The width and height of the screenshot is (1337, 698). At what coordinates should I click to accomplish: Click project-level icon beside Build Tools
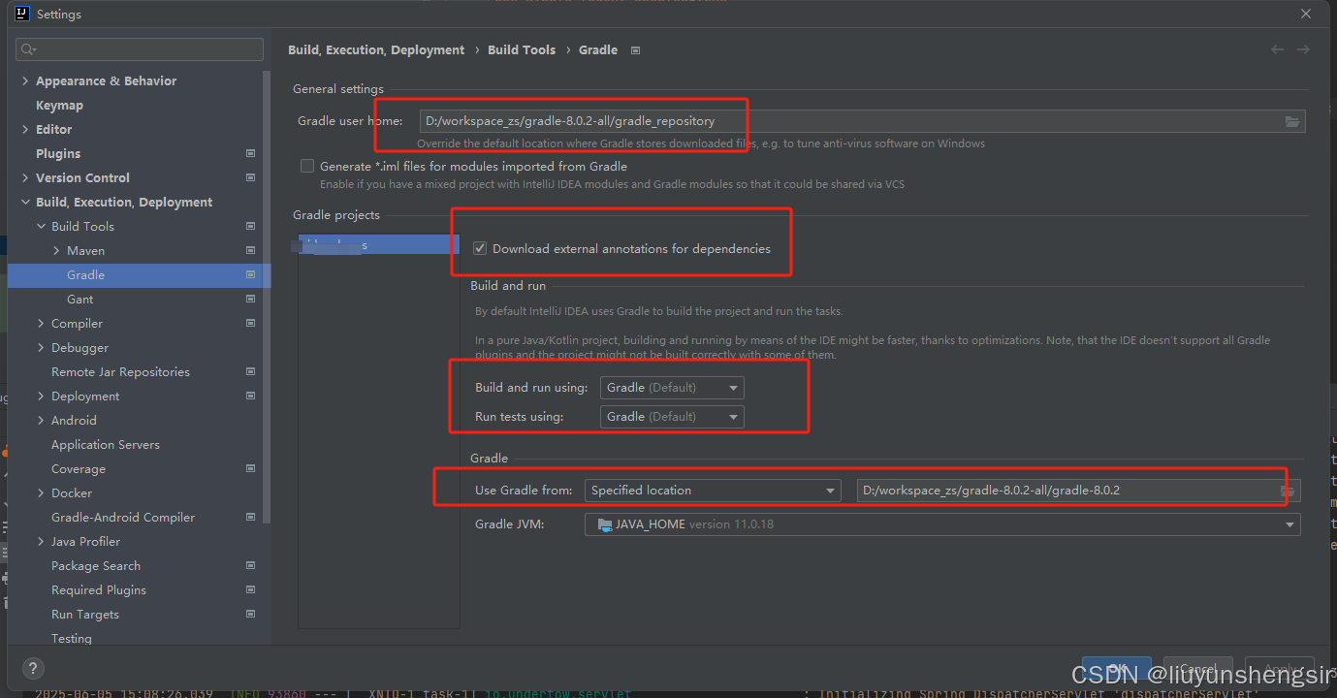click(250, 226)
